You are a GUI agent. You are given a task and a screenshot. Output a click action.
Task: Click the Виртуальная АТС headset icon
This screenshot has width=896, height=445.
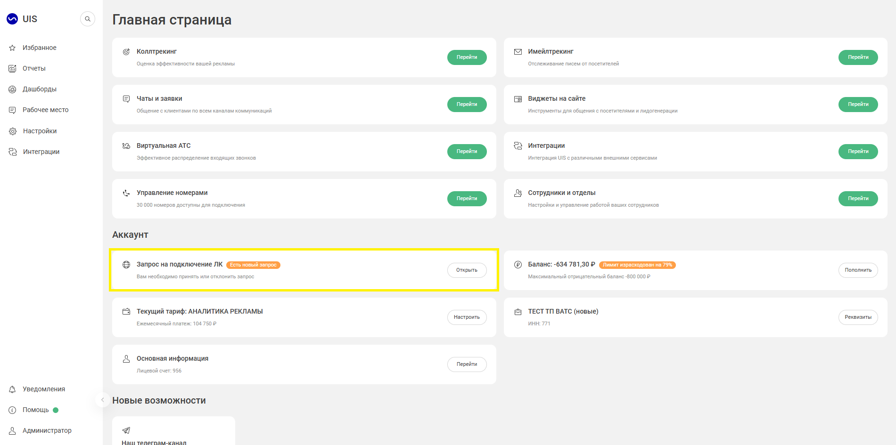click(x=126, y=146)
